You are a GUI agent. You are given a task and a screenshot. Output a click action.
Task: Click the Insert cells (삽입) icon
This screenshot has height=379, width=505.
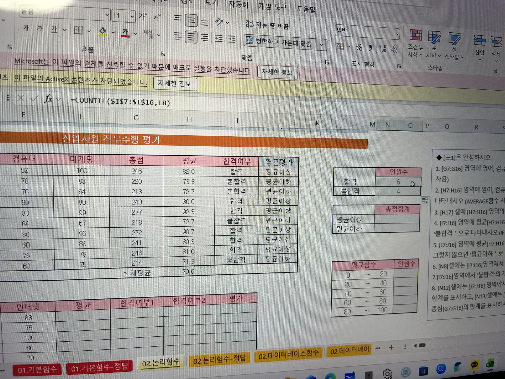click(479, 41)
